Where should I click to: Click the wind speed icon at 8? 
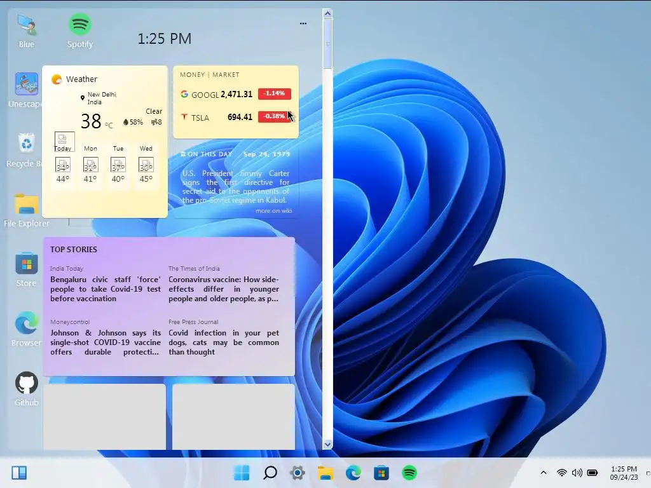click(x=154, y=122)
